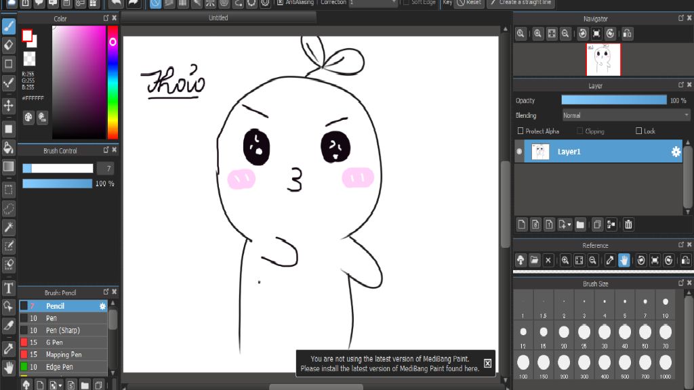The width and height of the screenshot is (694, 390).
Task: Select the Mapping Pen brush
Action: [63, 355]
